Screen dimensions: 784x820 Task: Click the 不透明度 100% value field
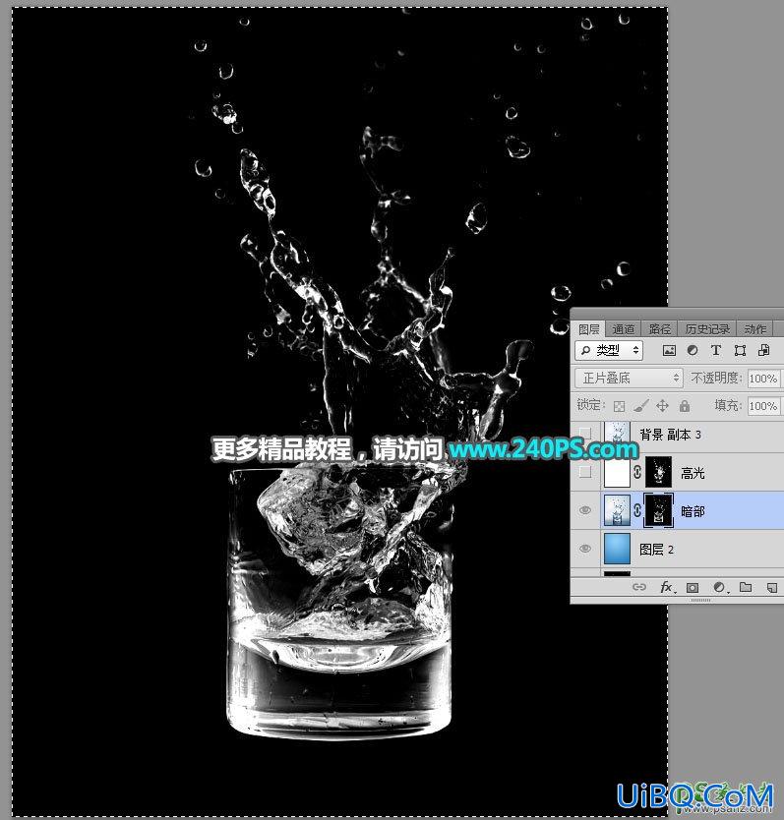[763, 379]
